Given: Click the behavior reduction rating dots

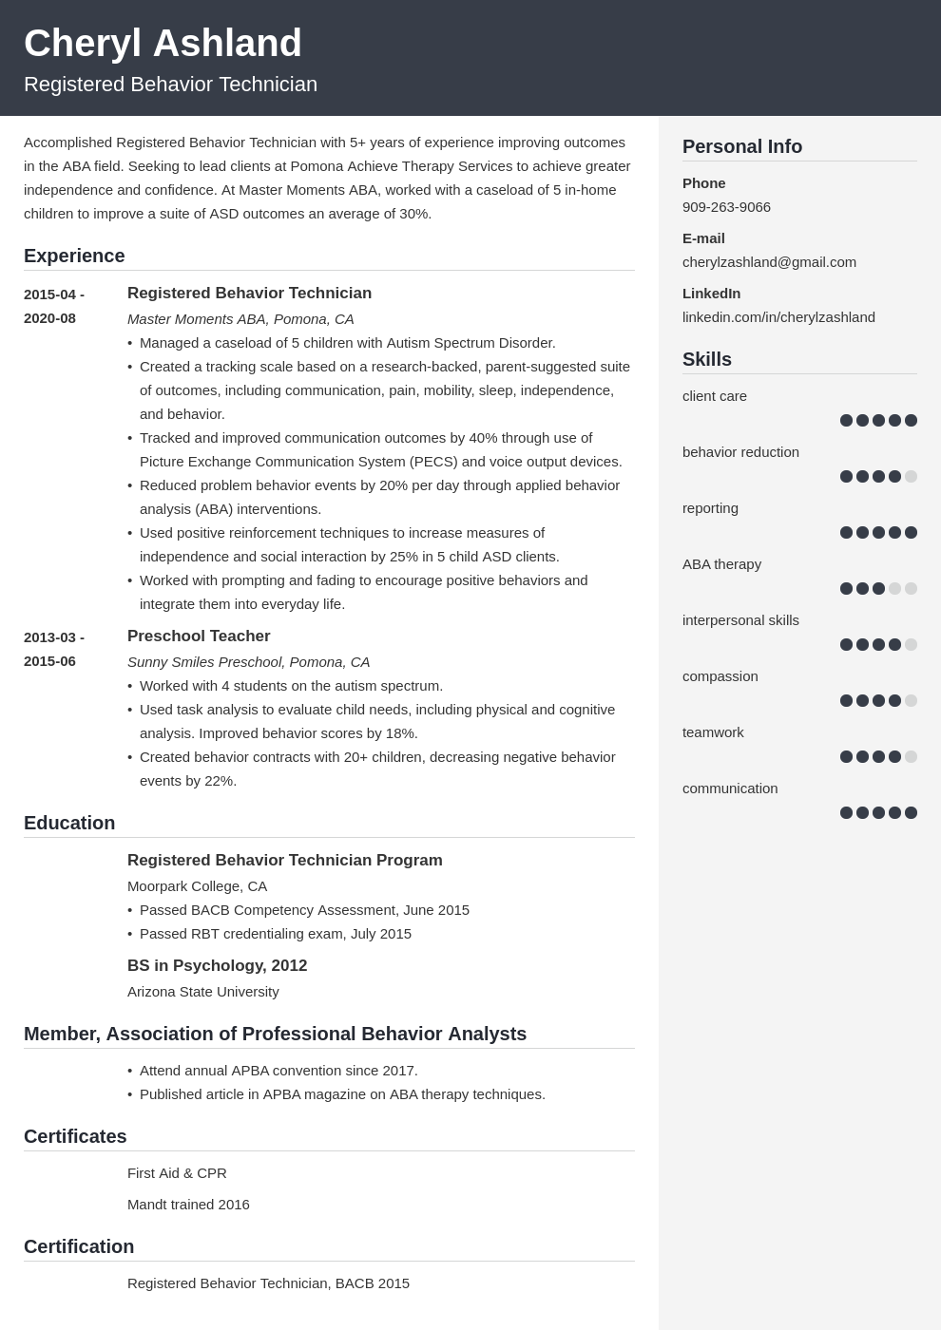Looking at the screenshot, I should (x=878, y=476).
